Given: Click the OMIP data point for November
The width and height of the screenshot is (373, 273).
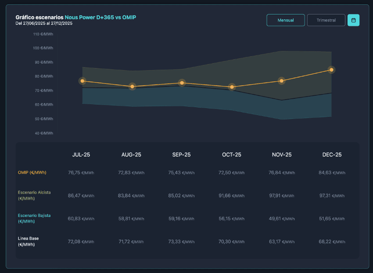Looking at the screenshot, I should (282, 81).
